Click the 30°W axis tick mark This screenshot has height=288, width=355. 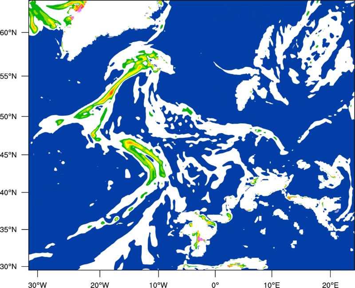pos(37,273)
